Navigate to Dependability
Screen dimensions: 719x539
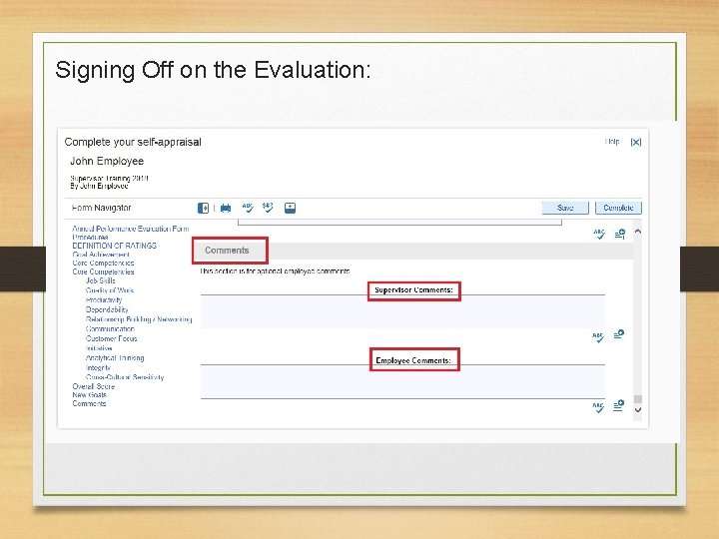click(x=107, y=309)
